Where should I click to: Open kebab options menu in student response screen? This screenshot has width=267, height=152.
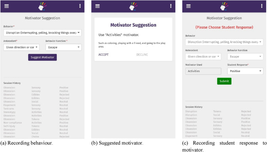point(262,6)
